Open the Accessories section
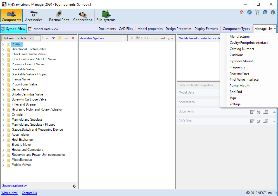Viewport: 278px width, 196px height. click(x=34, y=16)
